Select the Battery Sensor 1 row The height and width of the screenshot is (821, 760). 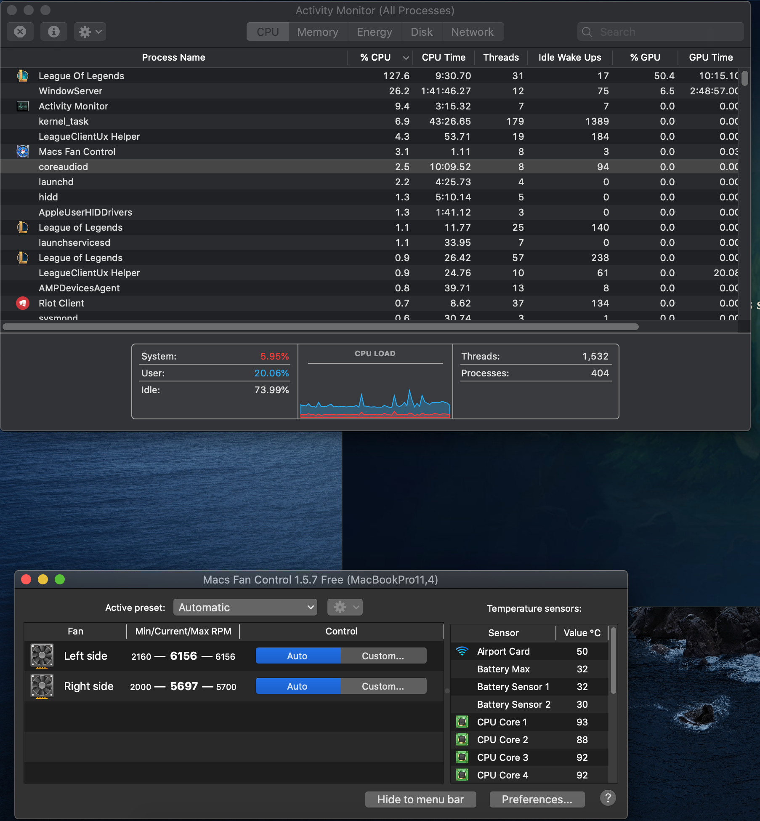(x=530, y=687)
